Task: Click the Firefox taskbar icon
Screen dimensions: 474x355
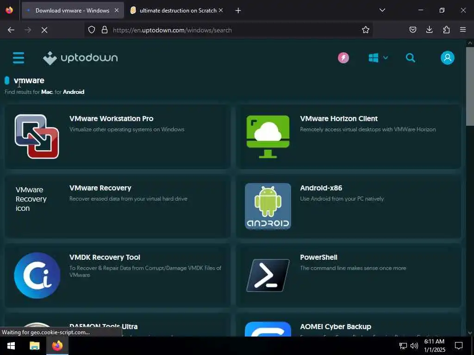Action: coord(57,346)
